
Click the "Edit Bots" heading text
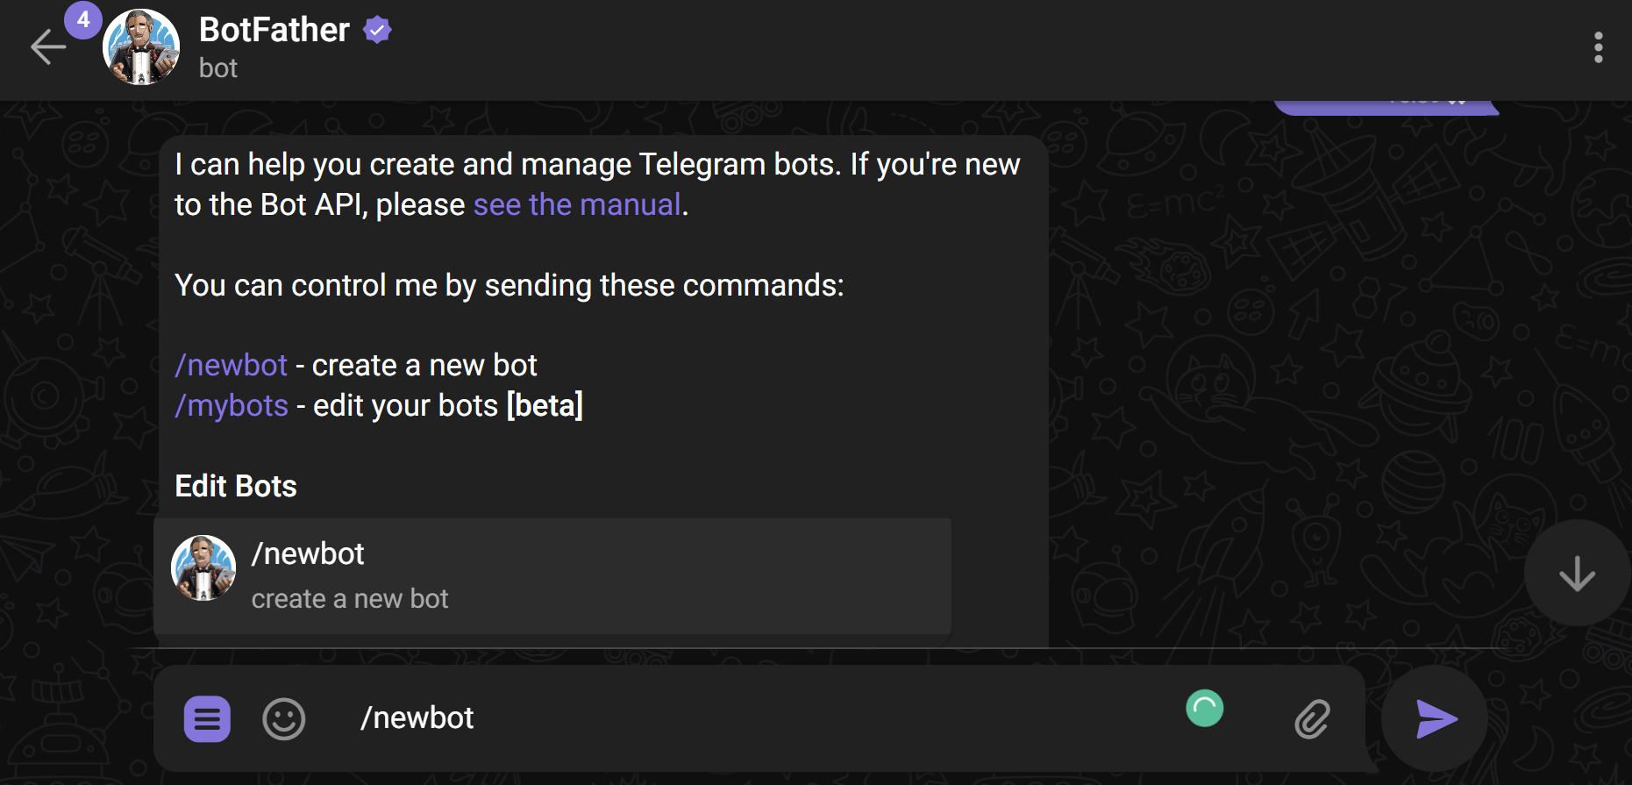pyautogui.click(x=236, y=486)
